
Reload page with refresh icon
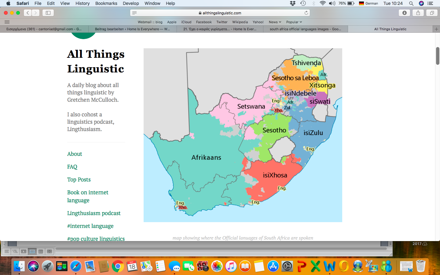306,13
